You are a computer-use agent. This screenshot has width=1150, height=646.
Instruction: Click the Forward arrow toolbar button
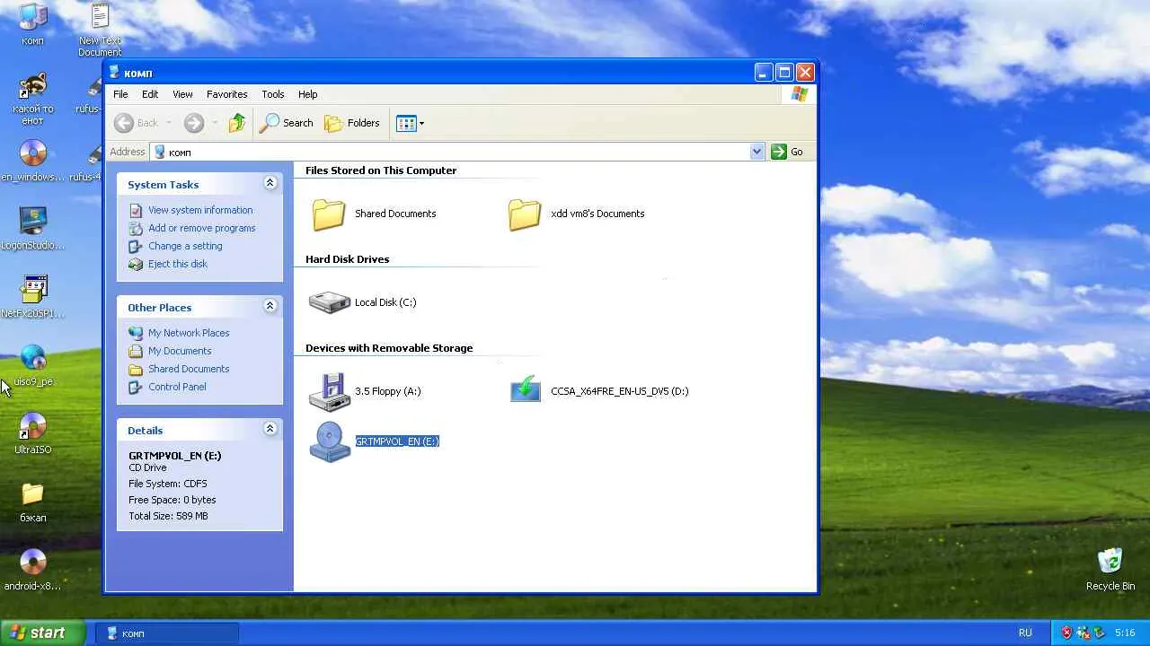click(x=193, y=123)
